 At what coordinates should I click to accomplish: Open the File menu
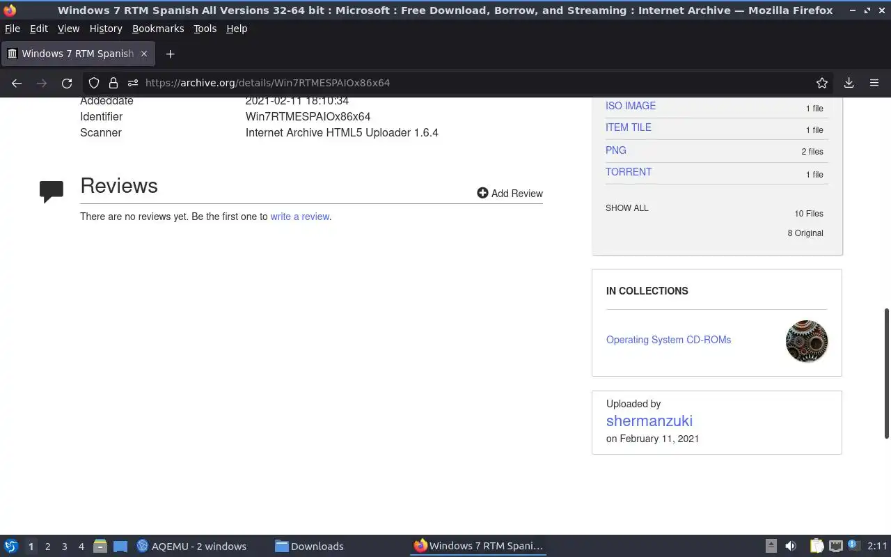[x=13, y=29]
